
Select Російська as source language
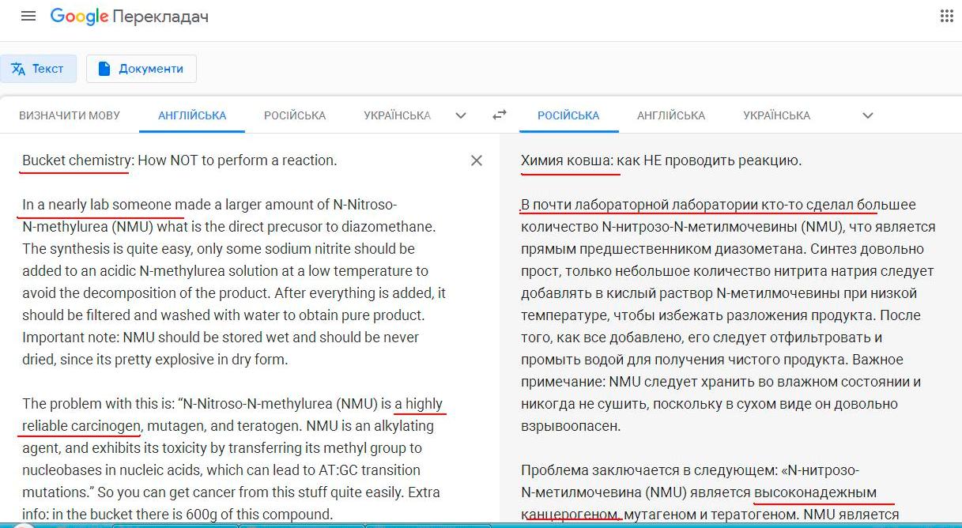[295, 115]
